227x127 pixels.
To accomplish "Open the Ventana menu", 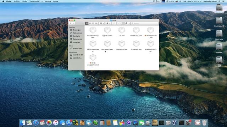I will tap(48, 1).
